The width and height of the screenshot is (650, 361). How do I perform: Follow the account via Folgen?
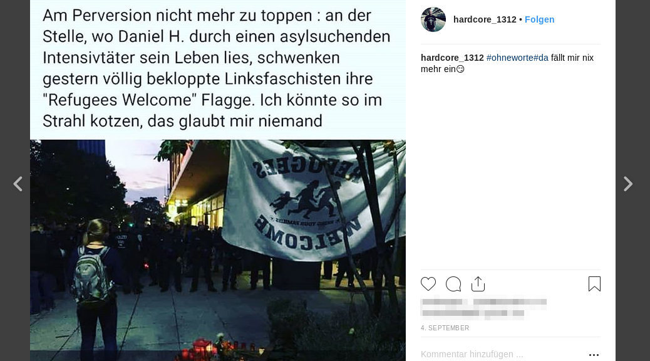(539, 19)
